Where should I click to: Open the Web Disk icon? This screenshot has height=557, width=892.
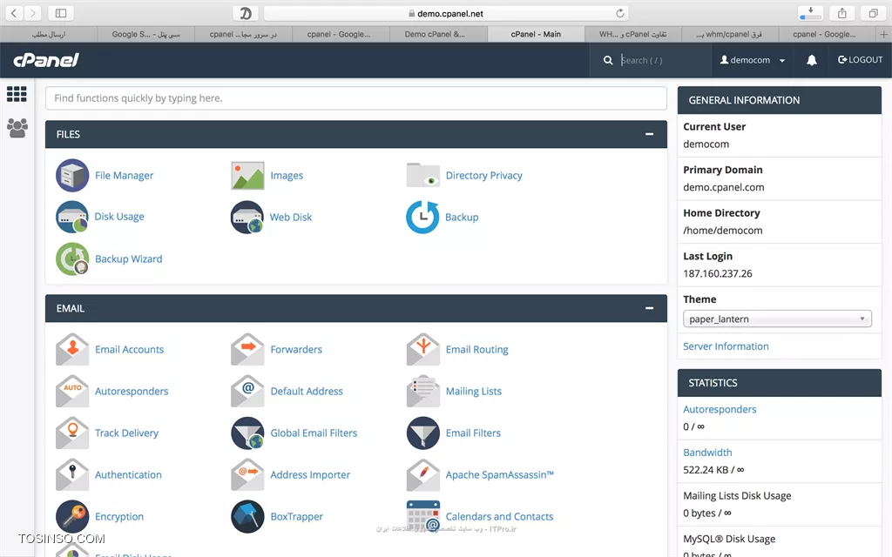point(247,217)
